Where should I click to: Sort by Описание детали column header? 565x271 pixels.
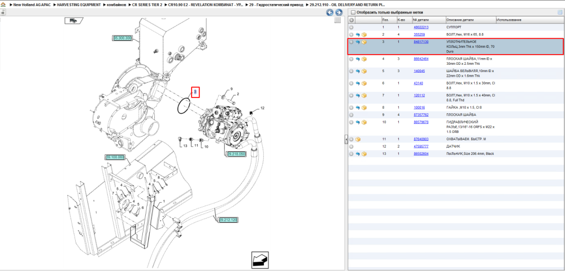click(x=460, y=20)
